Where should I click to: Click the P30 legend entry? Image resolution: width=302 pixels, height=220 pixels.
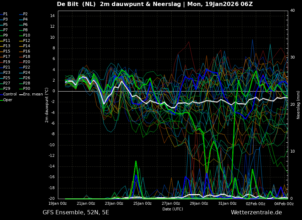[27, 89]
